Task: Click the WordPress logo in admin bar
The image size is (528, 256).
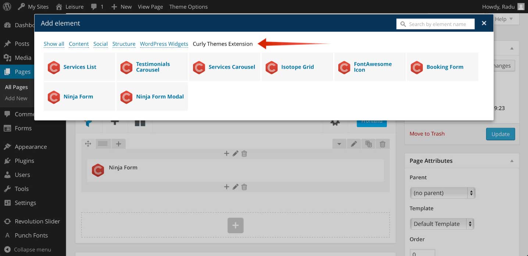Action: coord(7,7)
